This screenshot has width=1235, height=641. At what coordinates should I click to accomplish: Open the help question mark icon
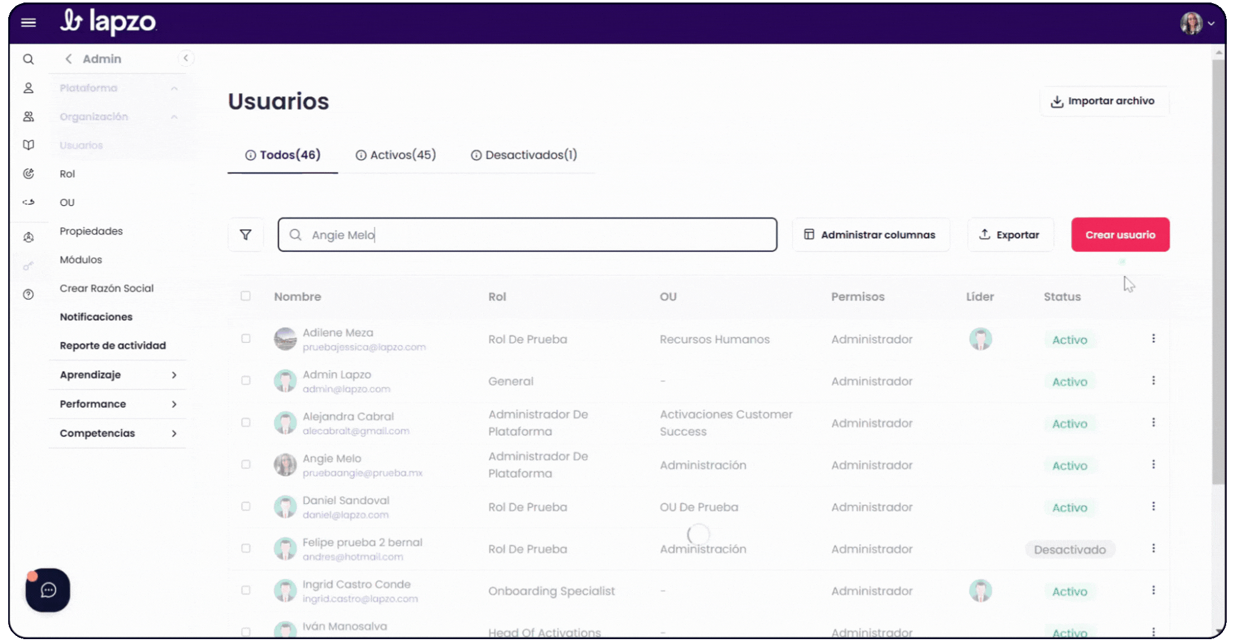coord(28,294)
